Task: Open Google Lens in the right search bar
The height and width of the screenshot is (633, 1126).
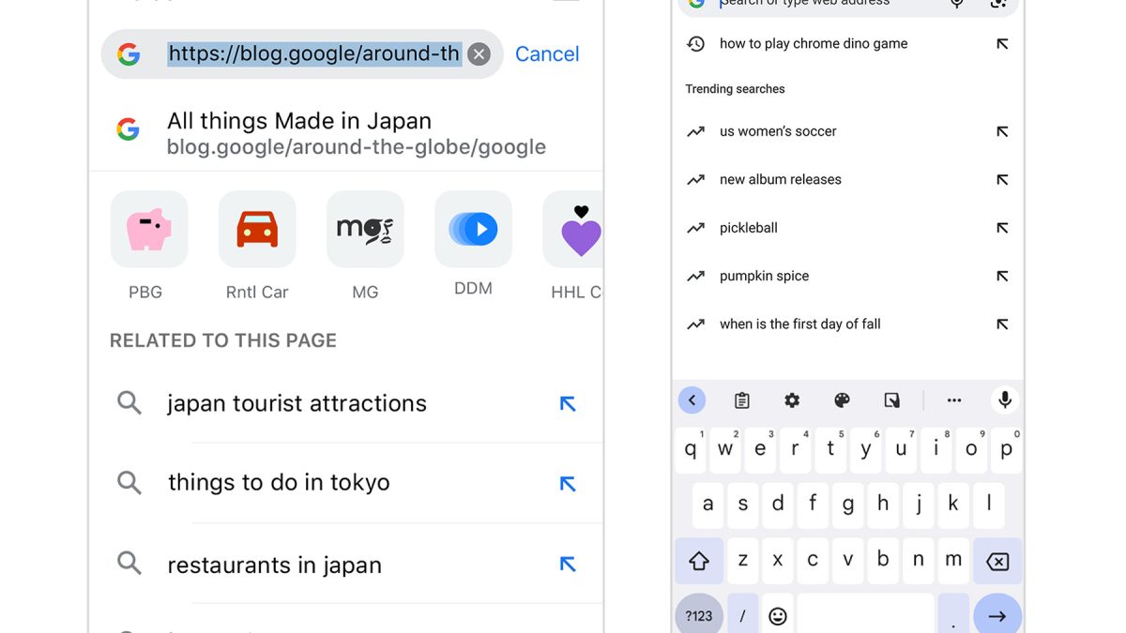Action: coord(999,4)
